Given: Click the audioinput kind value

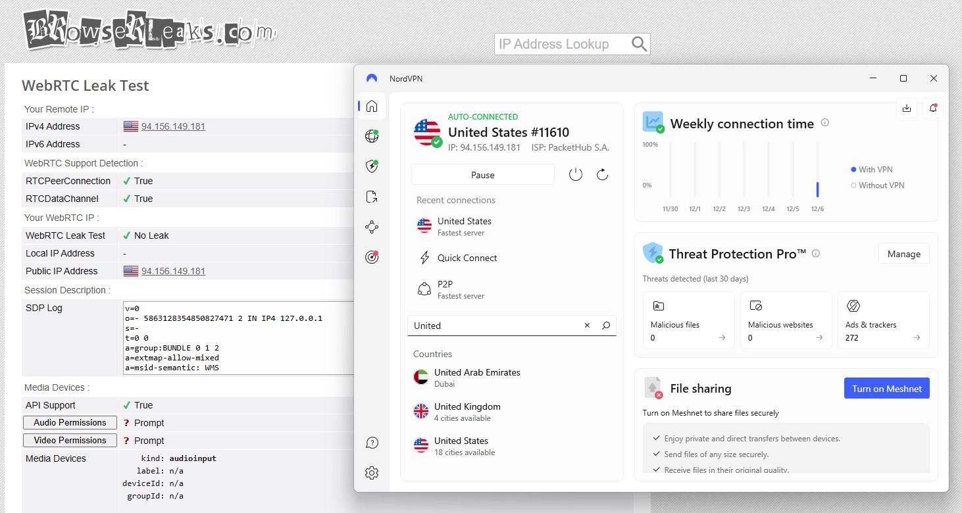Looking at the screenshot, I should pyautogui.click(x=193, y=458).
